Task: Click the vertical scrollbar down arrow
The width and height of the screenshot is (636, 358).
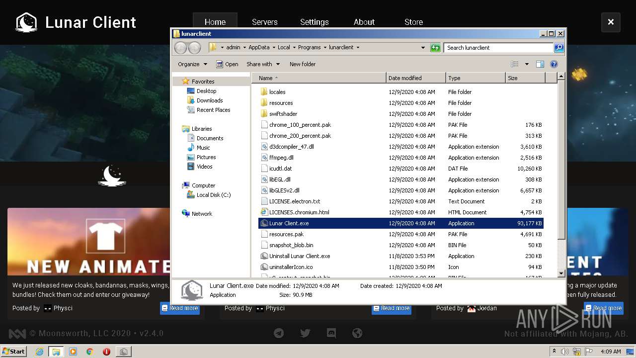Action: tap(561, 273)
